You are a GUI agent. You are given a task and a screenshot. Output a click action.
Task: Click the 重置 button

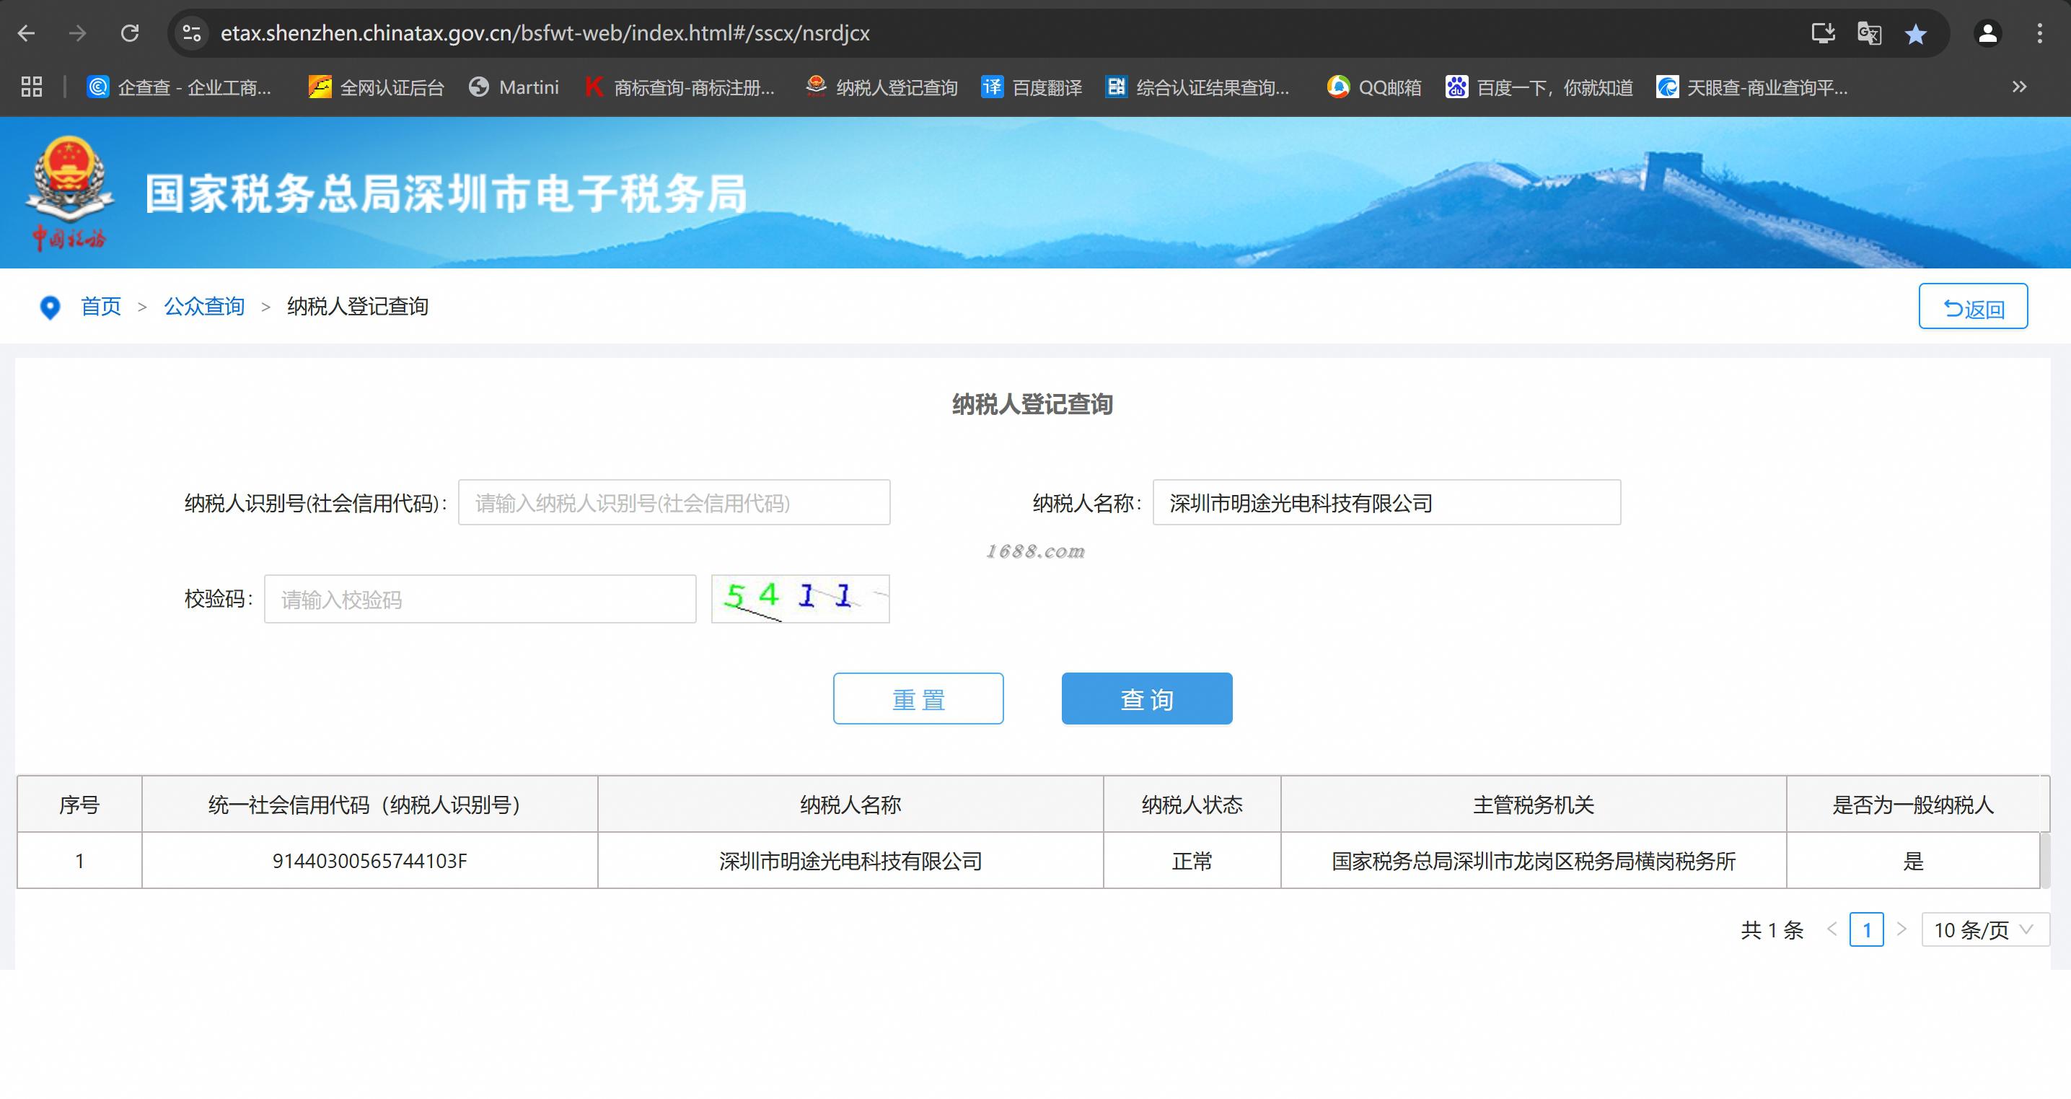click(x=918, y=699)
